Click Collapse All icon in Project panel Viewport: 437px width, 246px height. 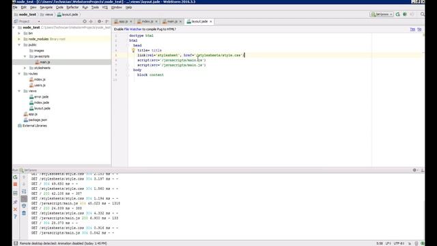point(91,21)
